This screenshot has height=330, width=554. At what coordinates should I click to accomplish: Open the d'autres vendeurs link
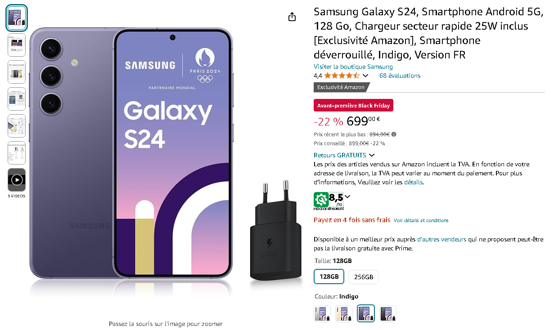coord(441,239)
